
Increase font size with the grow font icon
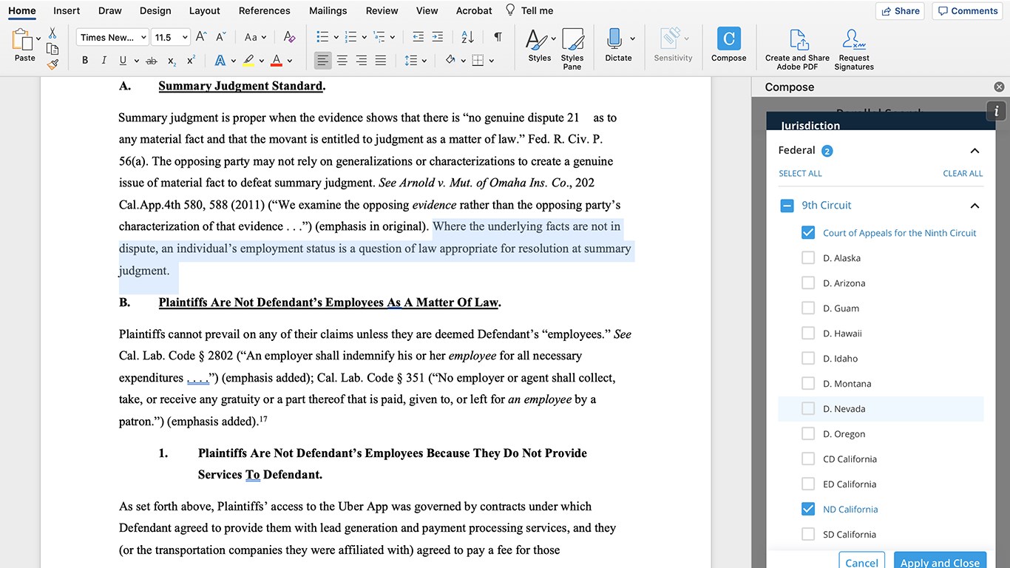[x=202, y=37]
